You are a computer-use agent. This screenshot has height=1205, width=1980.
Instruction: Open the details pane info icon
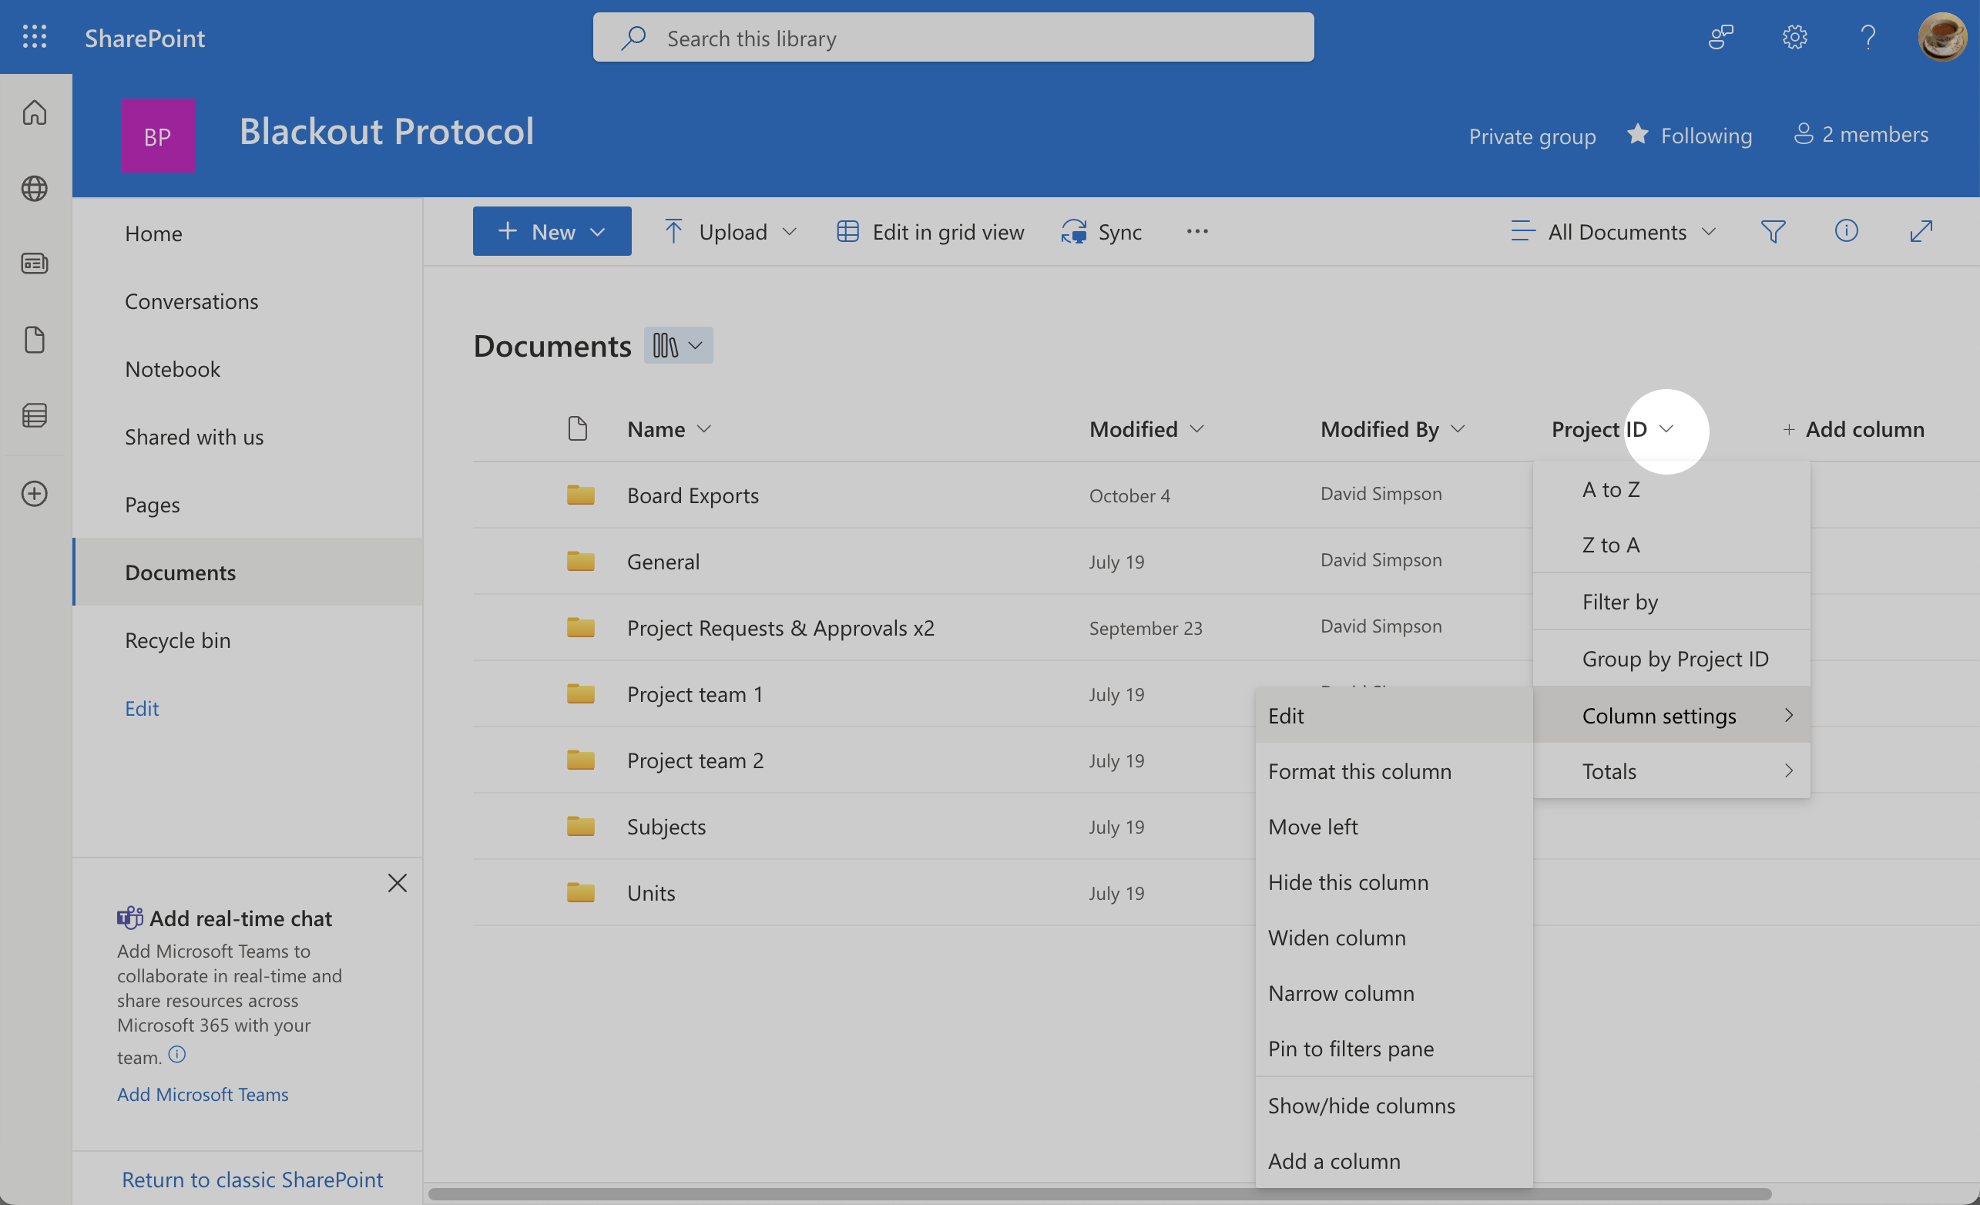pos(1846,231)
